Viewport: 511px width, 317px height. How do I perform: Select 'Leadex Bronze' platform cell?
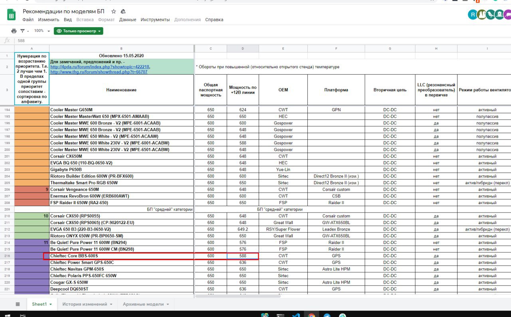(336, 229)
